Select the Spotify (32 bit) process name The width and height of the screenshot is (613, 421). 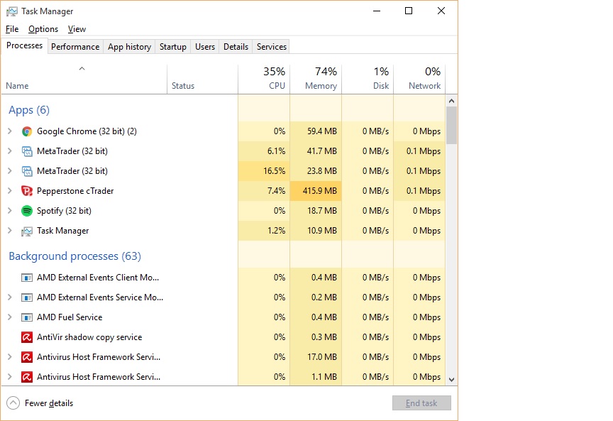click(x=64, y=211)
